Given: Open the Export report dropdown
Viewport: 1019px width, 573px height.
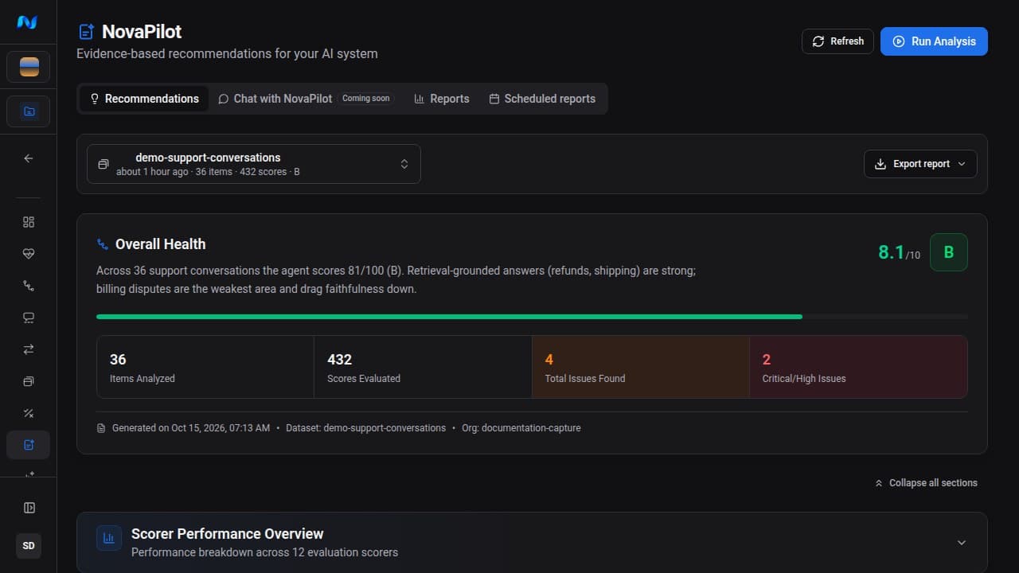Looking at the screenshot, I should [x=920, y=164].
